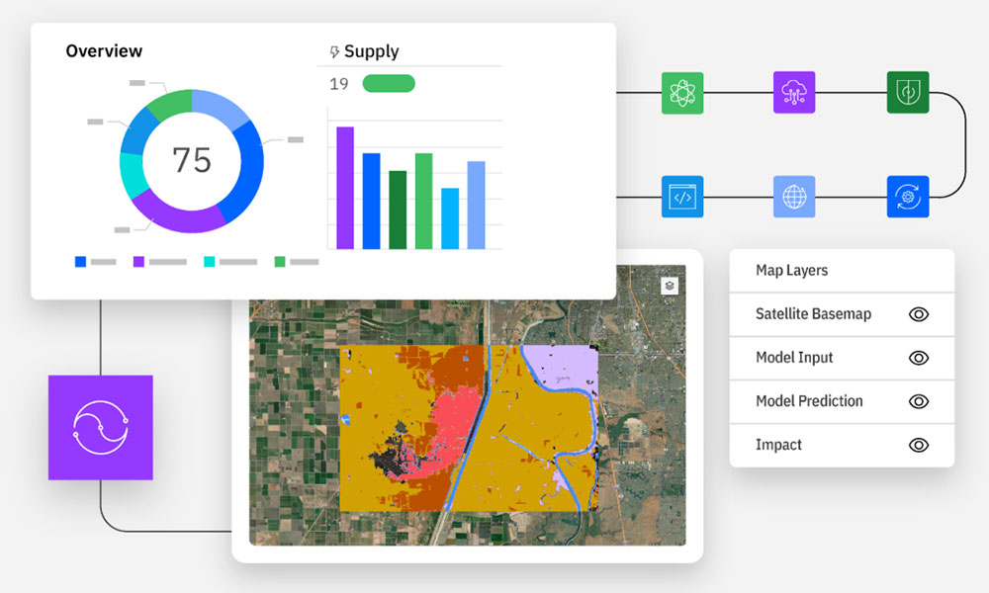Image resolution: width=989 pixels, height=593 pixels.
Task: Select the large purple sync icon
Action: [x=100, y=427]
